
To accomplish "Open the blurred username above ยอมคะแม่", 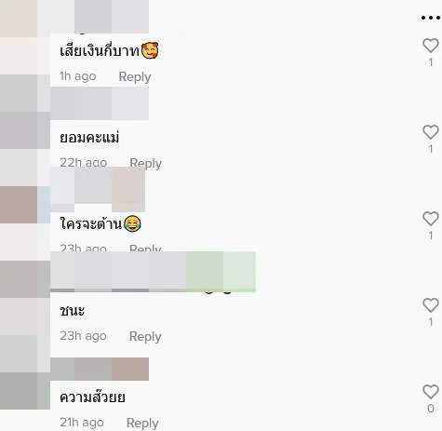I will (100, 103).
